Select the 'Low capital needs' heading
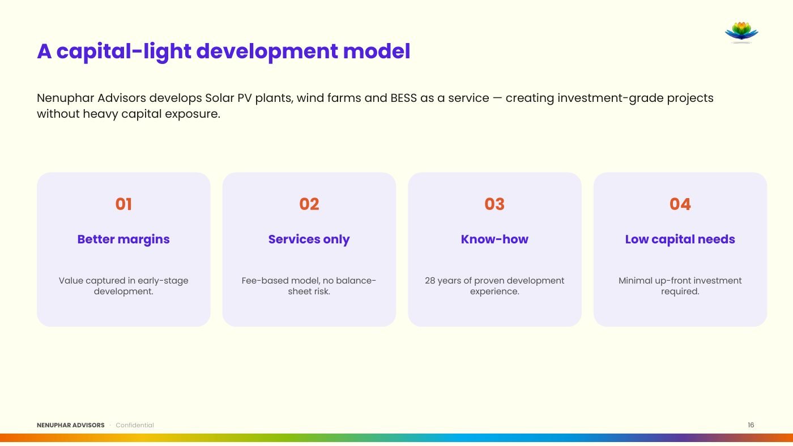This screenshot has width=793, height=446. point(680,239)
